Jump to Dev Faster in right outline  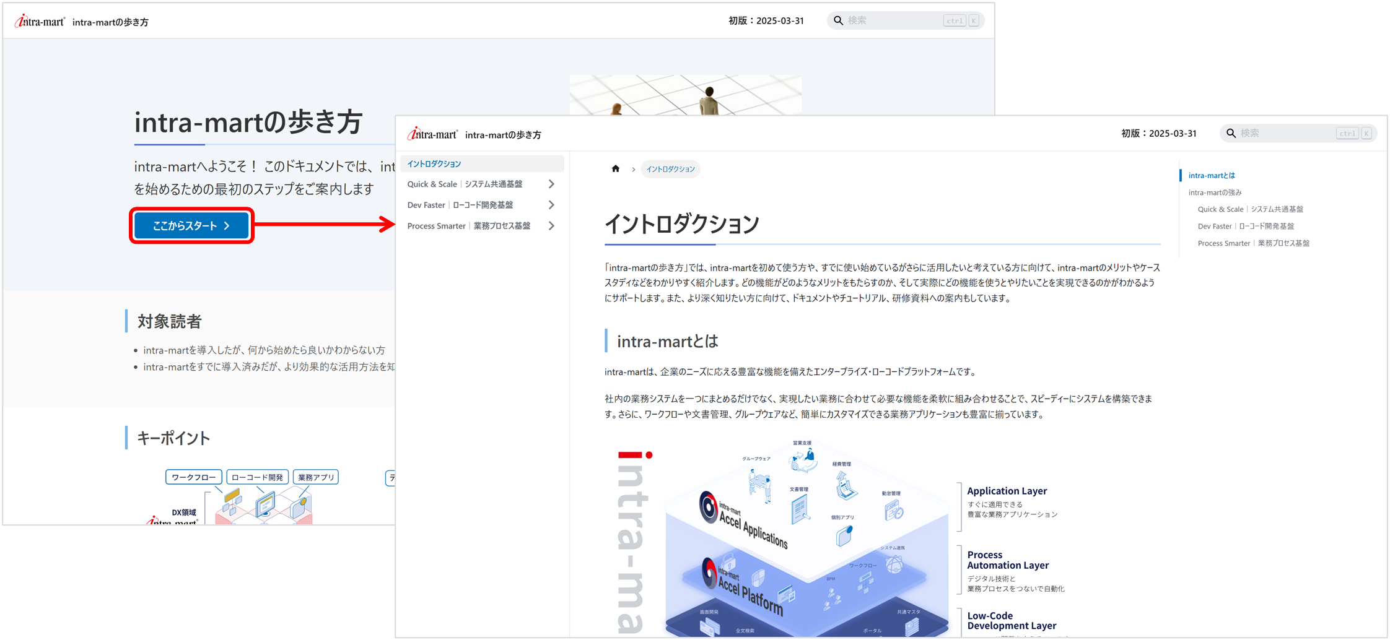tap(1246, 226)
